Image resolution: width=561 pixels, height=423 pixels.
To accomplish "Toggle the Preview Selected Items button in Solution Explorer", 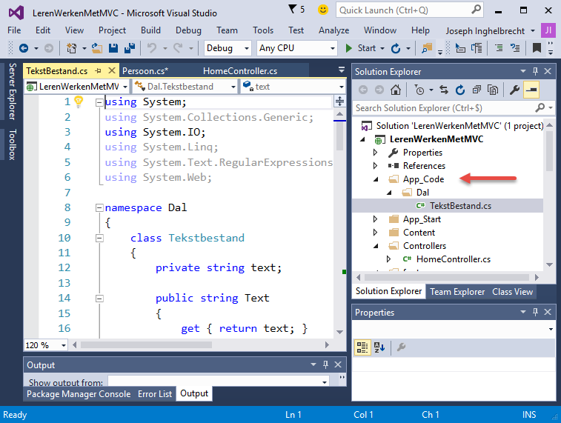I will point(531,90).
